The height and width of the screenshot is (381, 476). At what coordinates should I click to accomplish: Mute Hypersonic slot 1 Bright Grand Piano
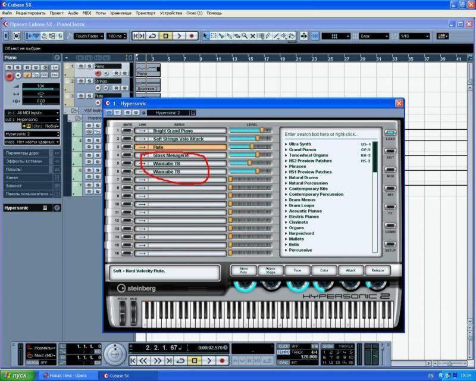coord(127,130)
